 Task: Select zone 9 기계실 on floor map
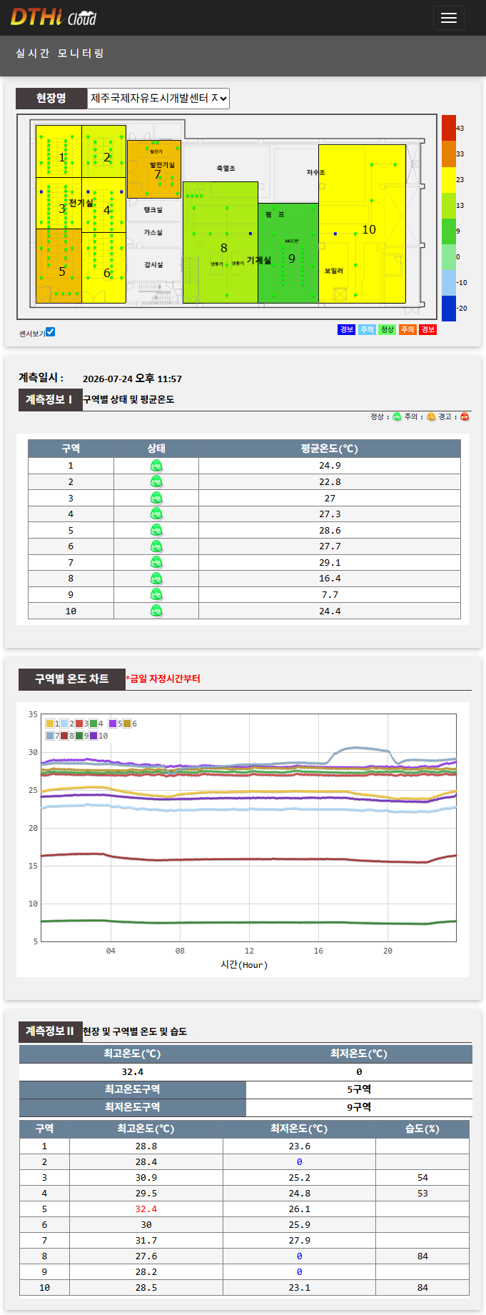pos(288,253)
